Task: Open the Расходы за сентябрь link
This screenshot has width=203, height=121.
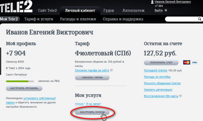Action: [x=157, y=77]
